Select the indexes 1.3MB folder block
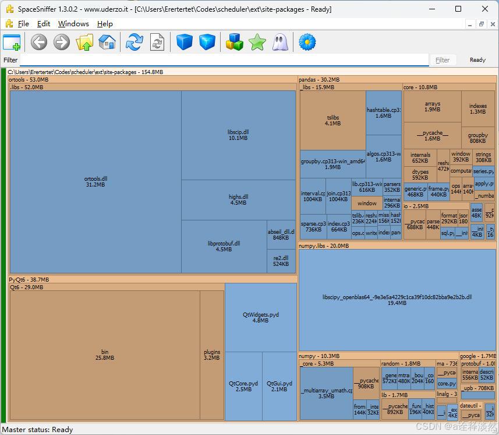The height and width of the screenshot is (435, 499). [x=477, y=108]
